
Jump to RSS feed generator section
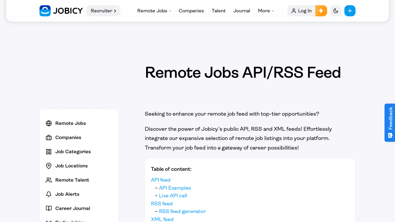click(x=182, y=211)
